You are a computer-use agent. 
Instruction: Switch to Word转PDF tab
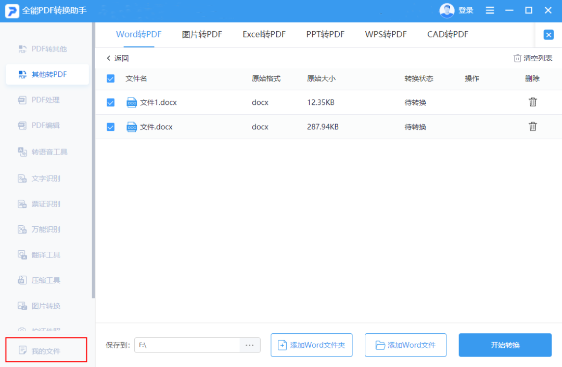(x=139, y=34)
